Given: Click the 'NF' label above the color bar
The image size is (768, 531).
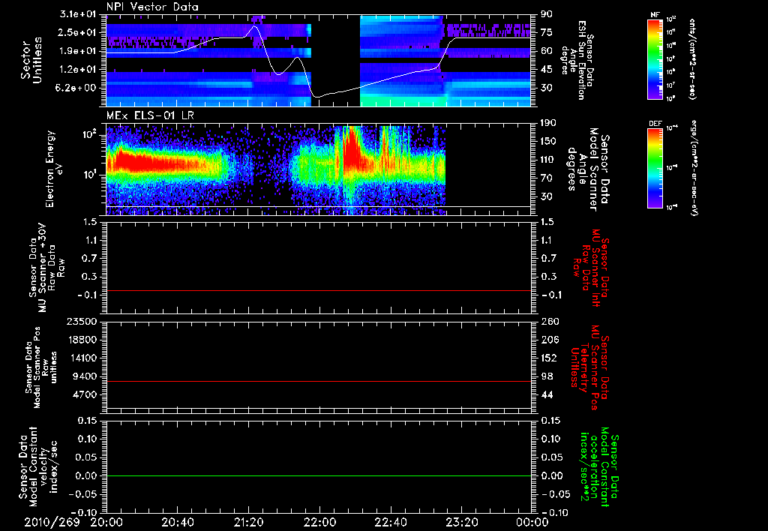Looking at the screenshot, I should [655, 15].
